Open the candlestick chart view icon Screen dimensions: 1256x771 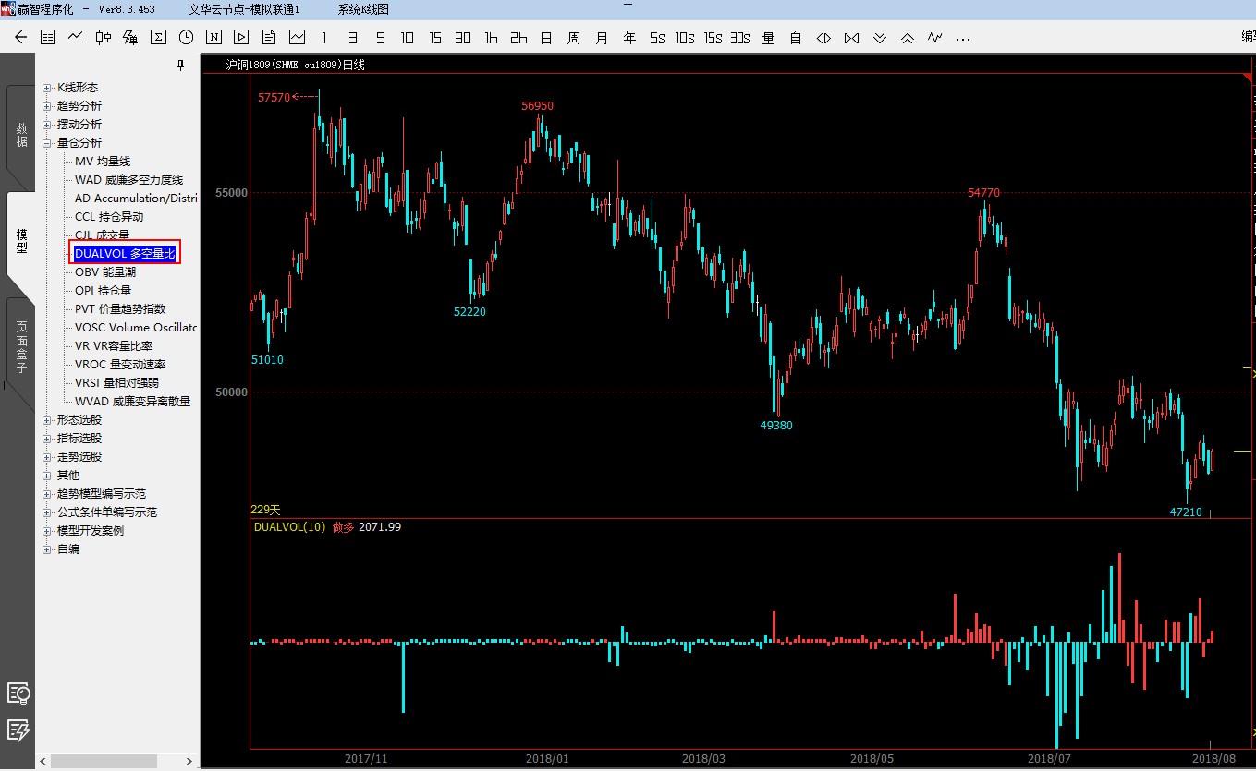pyautogui.click(x=103, y=38)
